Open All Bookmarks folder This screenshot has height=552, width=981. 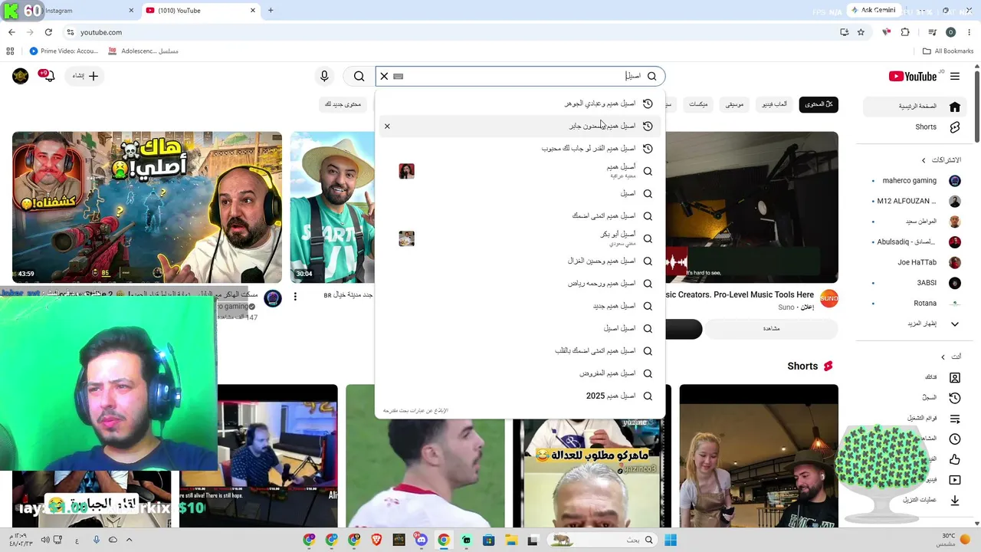[x=948, y=51]
